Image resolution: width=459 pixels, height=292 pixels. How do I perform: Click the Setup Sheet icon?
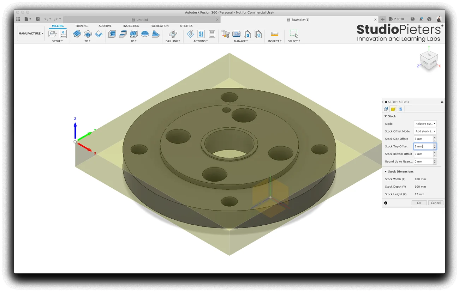[x=212, y=34]
